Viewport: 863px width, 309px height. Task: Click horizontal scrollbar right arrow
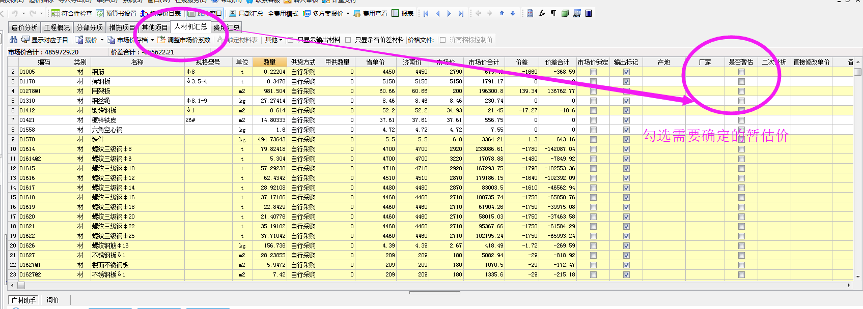pyautogui.click(x=849, y=285)
